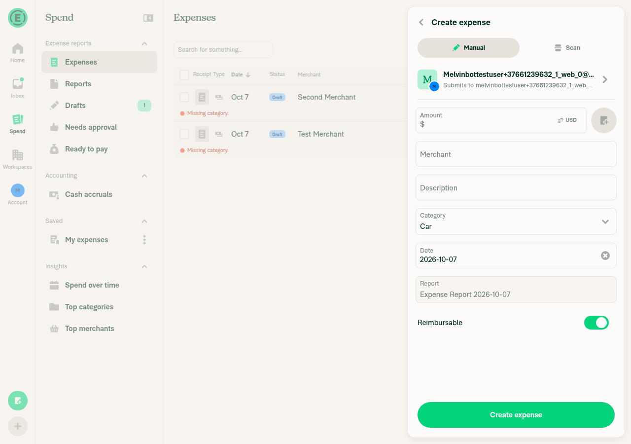Click the Date field 2026-10-07
The width and height of the screenshot is (631, 444).
point(516,256)
